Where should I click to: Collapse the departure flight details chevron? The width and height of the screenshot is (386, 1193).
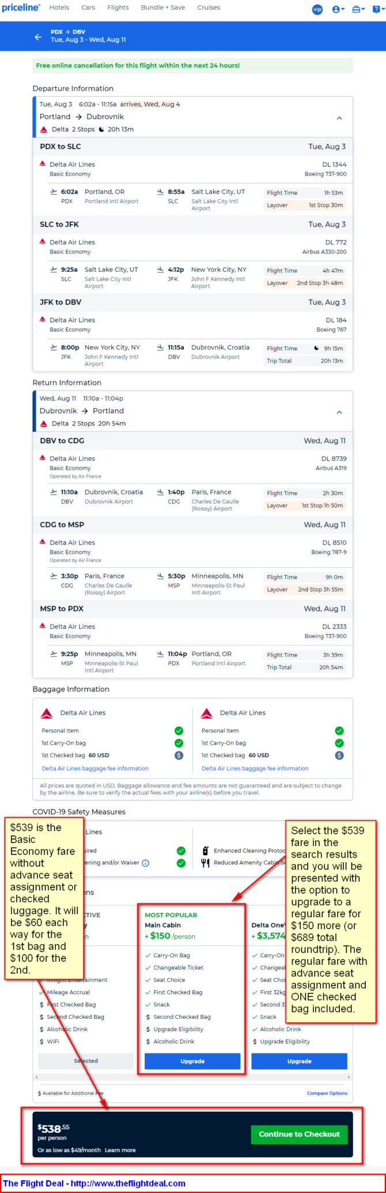click(339, 118)
